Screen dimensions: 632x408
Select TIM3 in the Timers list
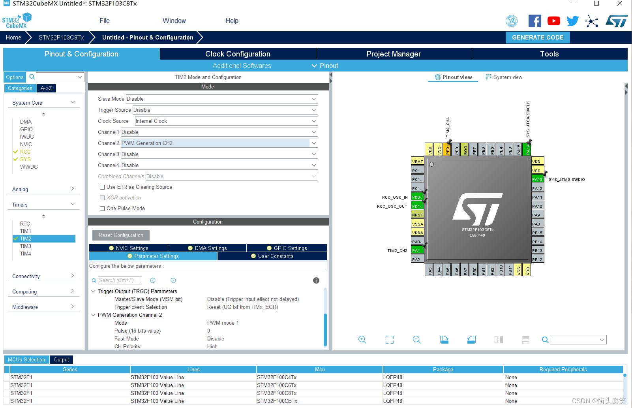click(x=26, y=246)
